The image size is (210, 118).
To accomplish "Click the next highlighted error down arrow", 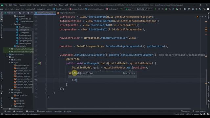I will click(x=205, y=17).
